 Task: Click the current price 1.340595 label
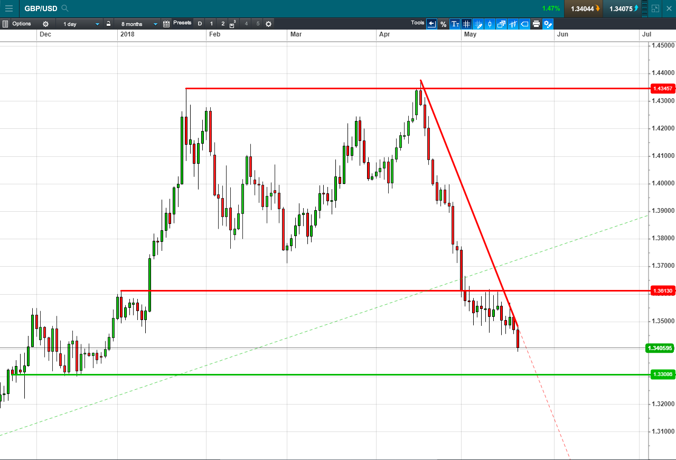pos(660,348)
